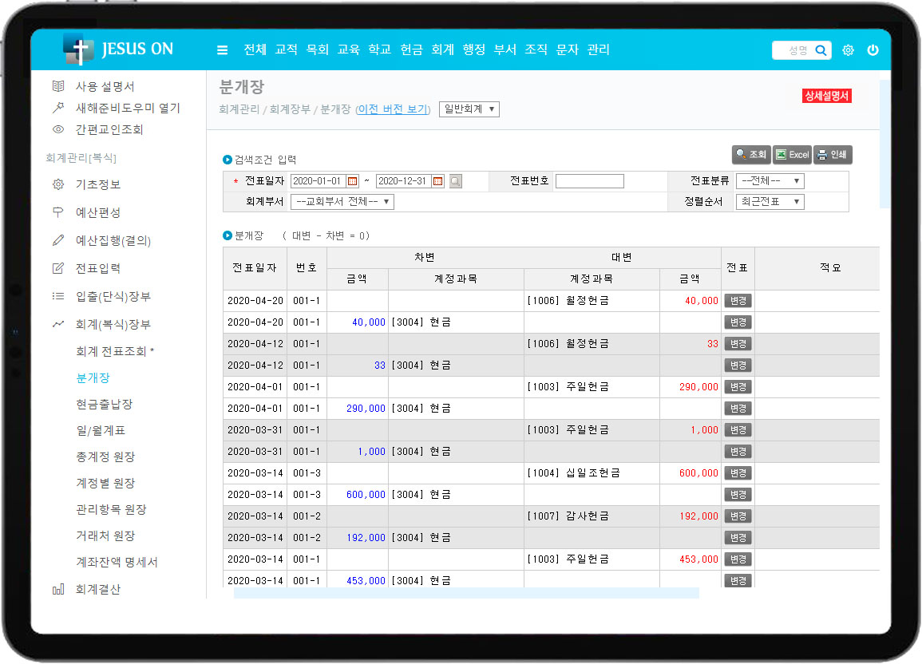Click the JESUS ON logo
The width and height of the screenshot is (922, 664).
click(118, 49)
